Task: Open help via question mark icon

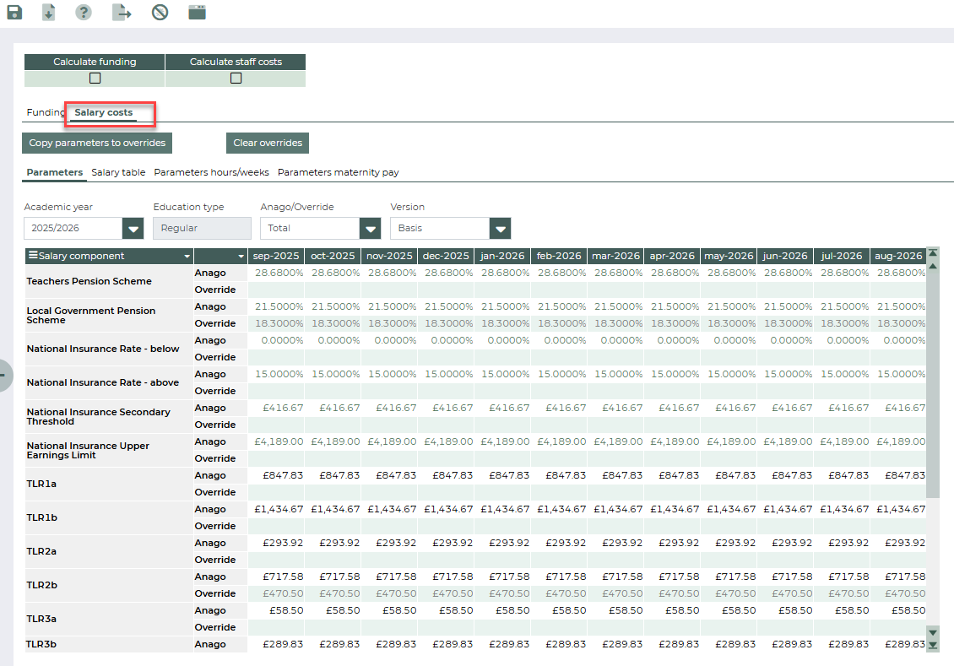Action: coord(84,12)
